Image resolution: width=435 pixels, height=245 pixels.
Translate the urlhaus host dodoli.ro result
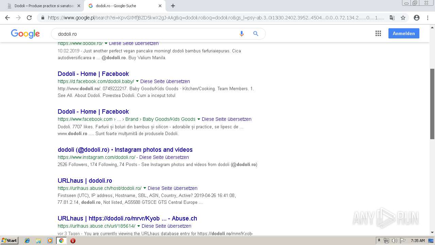[173, 188]
